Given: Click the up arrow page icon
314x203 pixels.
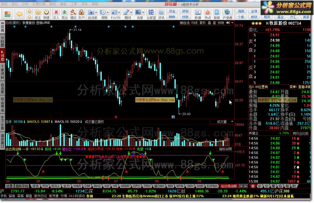Looking at the screenshot, I should (x=30, y=11).
